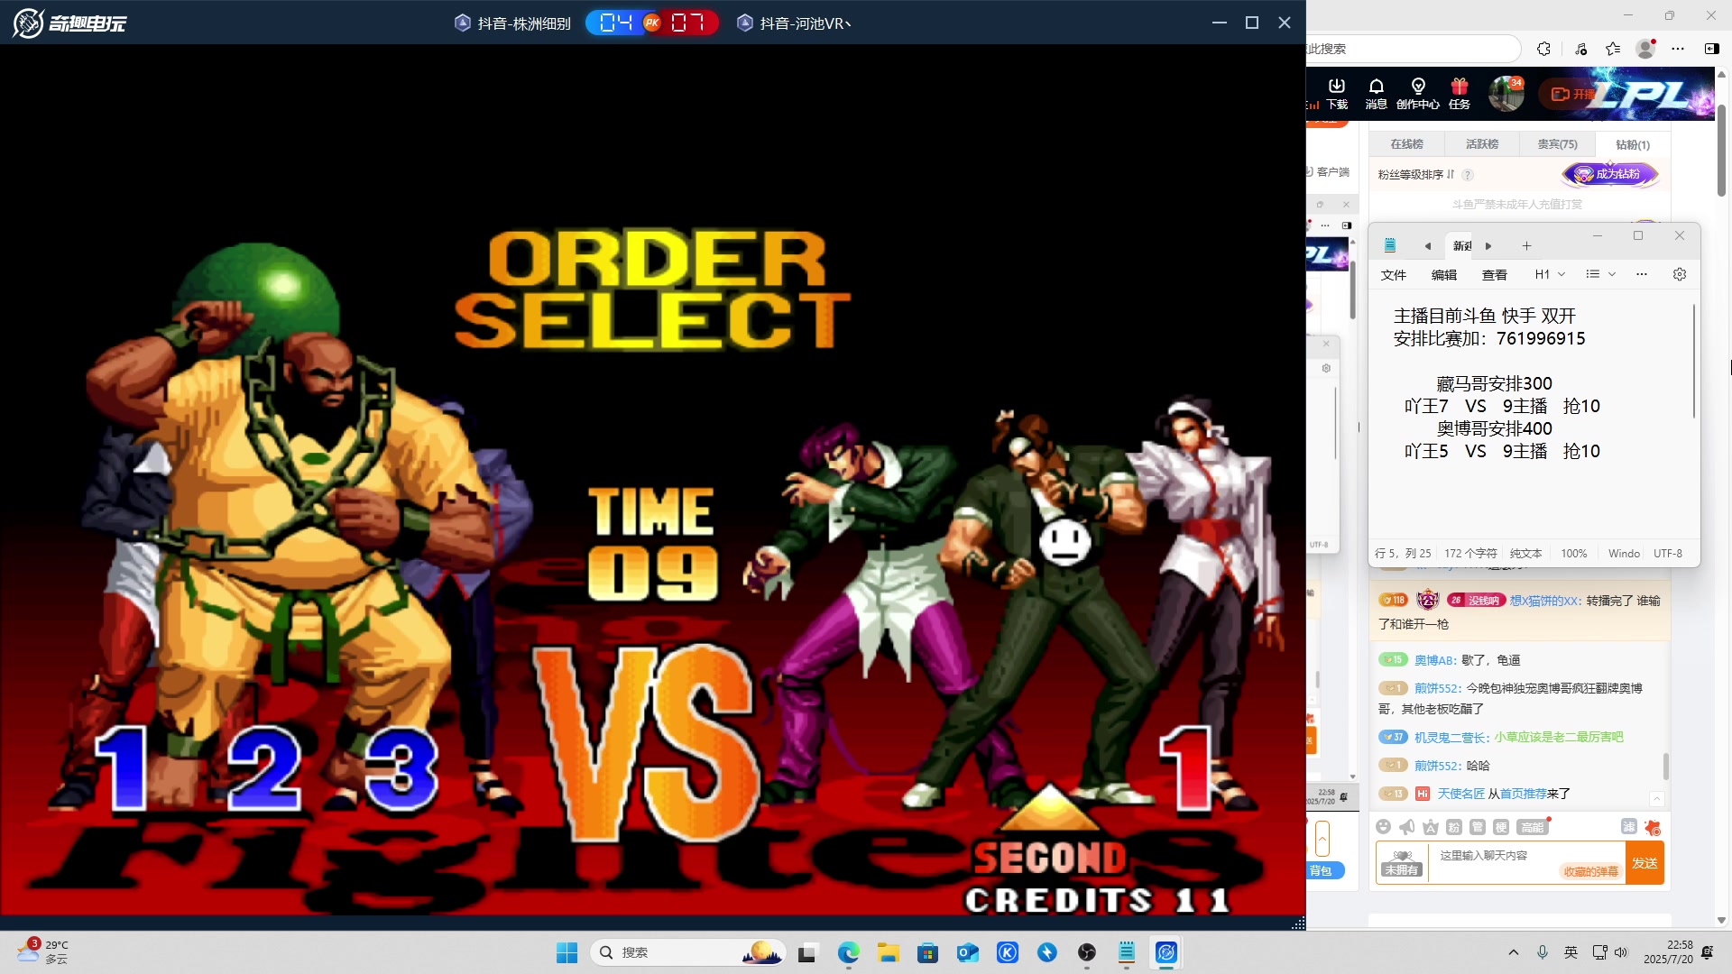Switch to the 活跃榜 tab

coord(1482,144)
